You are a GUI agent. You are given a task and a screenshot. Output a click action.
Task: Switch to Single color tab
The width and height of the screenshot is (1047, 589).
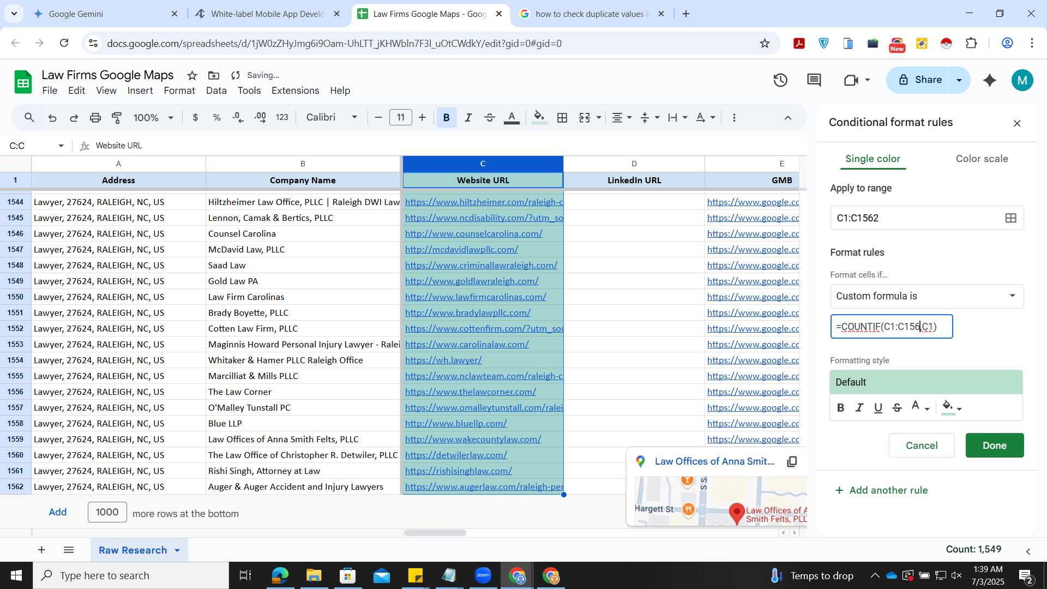pos(872,159)
